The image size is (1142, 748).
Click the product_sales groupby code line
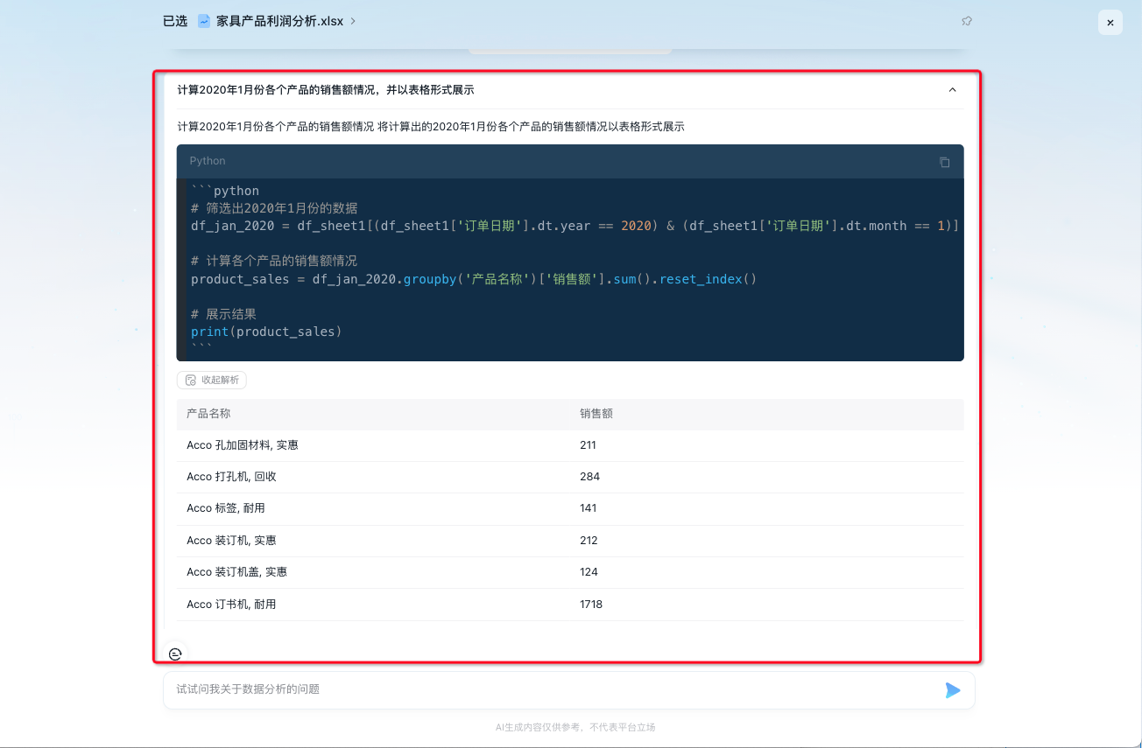tap(473, 279)
